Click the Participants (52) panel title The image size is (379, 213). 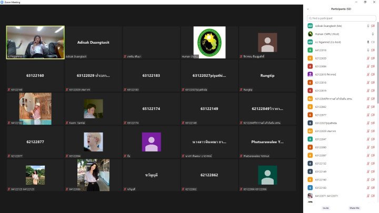click(x=341, y=9)
